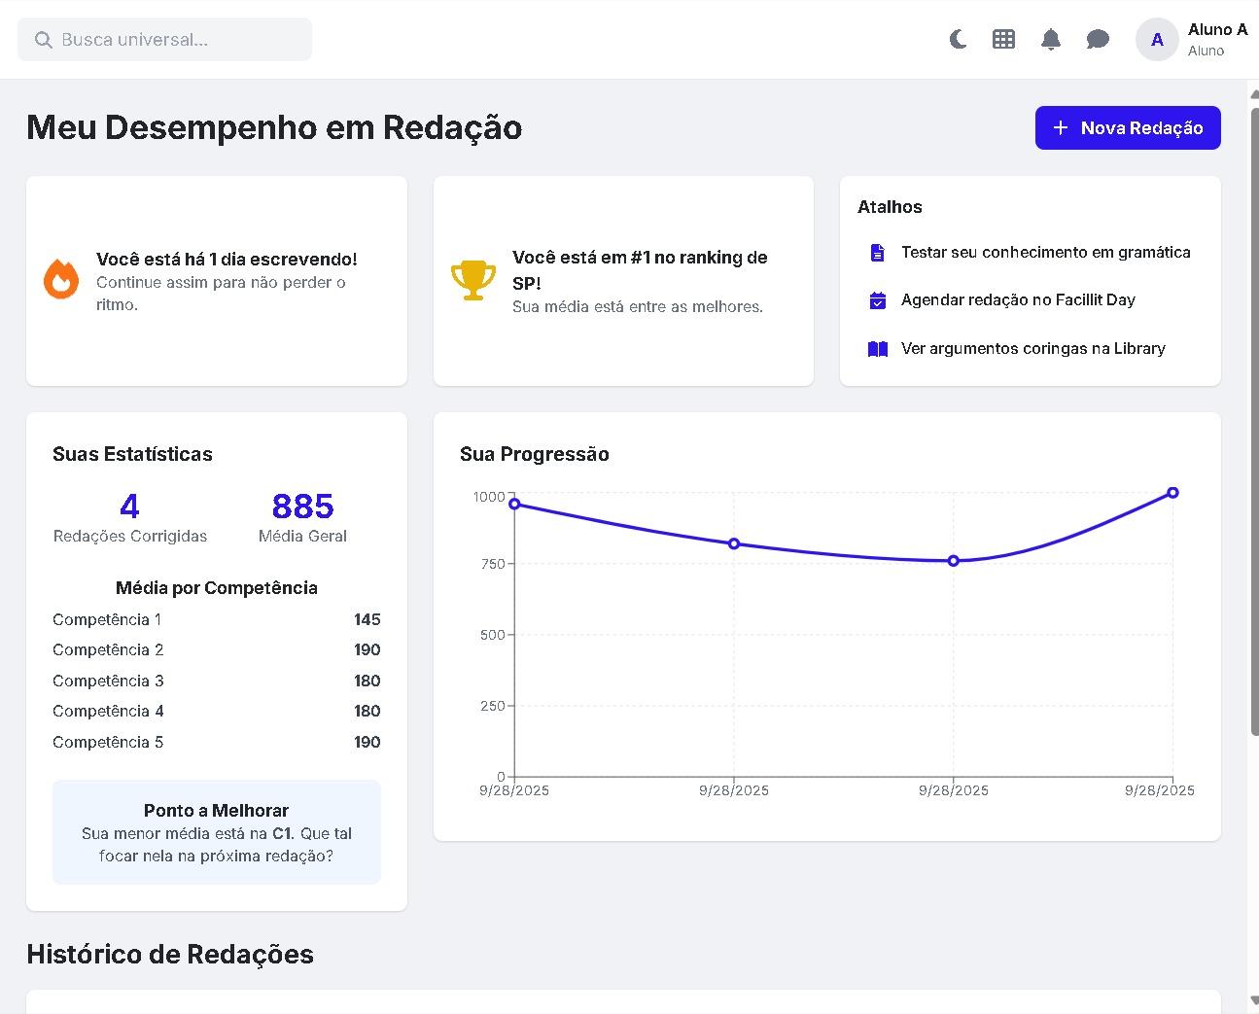Click the flame streak icon
1259x1014 pixels.
[x=61, y=280]
